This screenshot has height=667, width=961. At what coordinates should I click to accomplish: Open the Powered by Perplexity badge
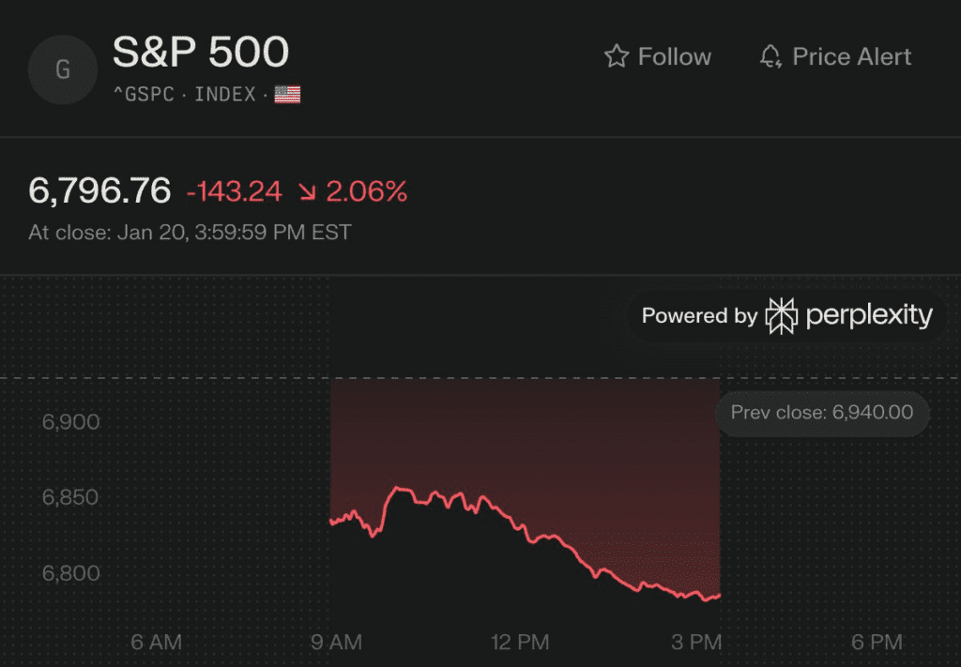[786, 316]
